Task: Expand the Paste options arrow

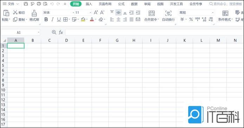Action: (x=9, y=20)
